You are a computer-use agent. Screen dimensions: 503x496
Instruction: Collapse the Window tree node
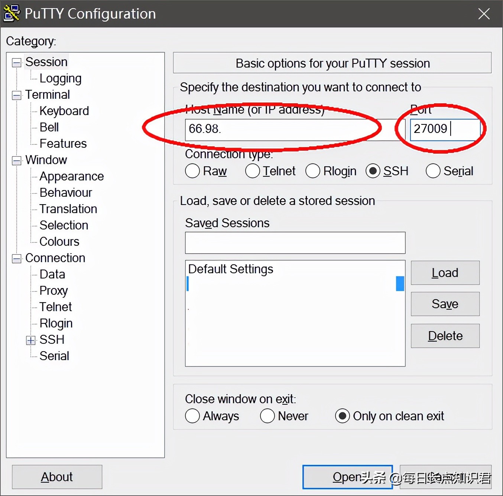pyautogui.click(x=17, y=160)
